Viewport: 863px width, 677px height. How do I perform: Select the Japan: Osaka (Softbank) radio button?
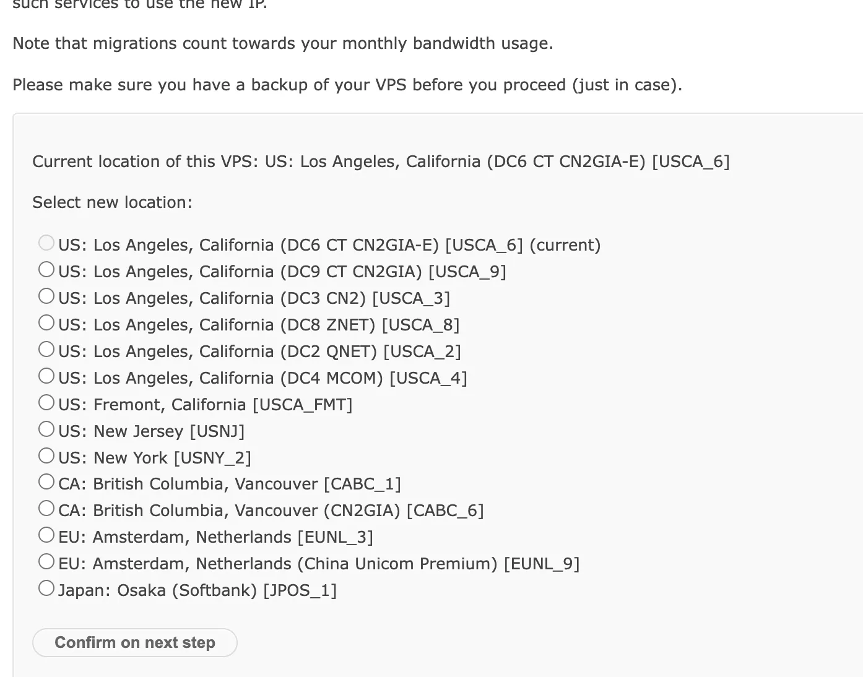[x=46, y=589]
